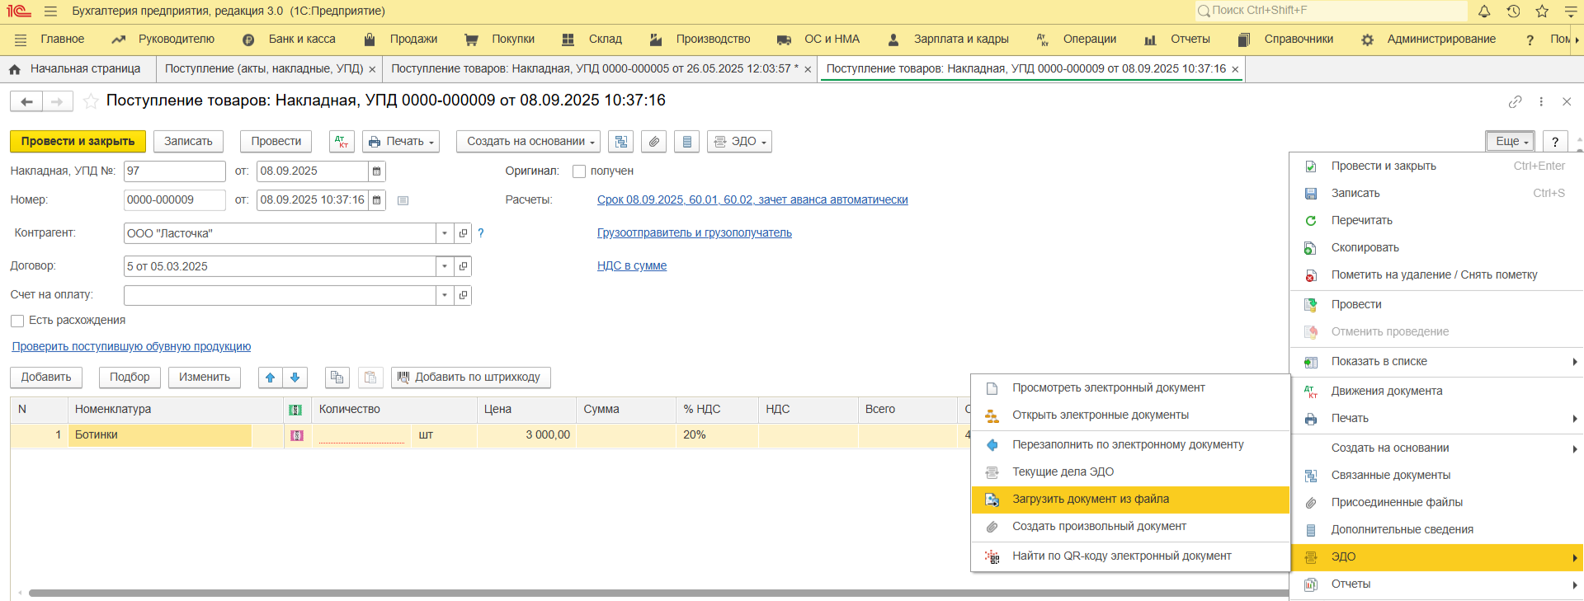Add the document to favorites via the star
The width and height of the screenshot is (1584, 601).
(x=91, y=101)
